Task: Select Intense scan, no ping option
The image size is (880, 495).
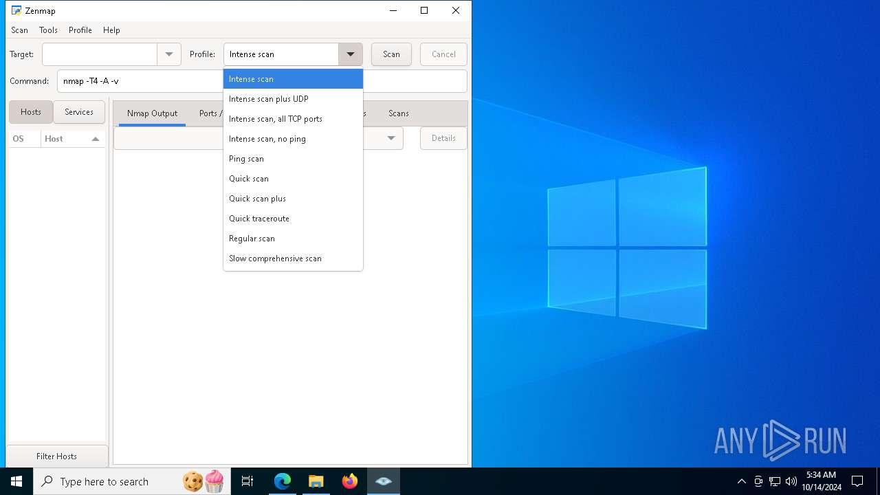Action: pos(293,139)
